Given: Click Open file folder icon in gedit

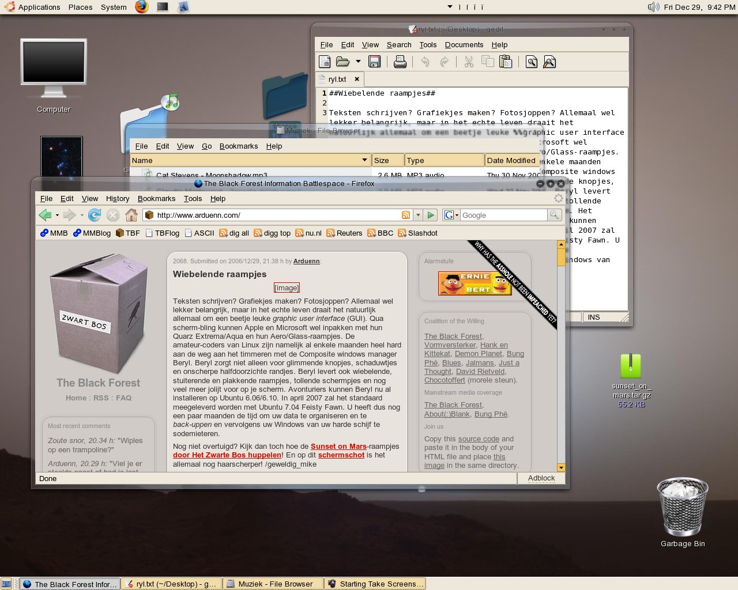Looking at the screenshot, I should click(343, 62).
